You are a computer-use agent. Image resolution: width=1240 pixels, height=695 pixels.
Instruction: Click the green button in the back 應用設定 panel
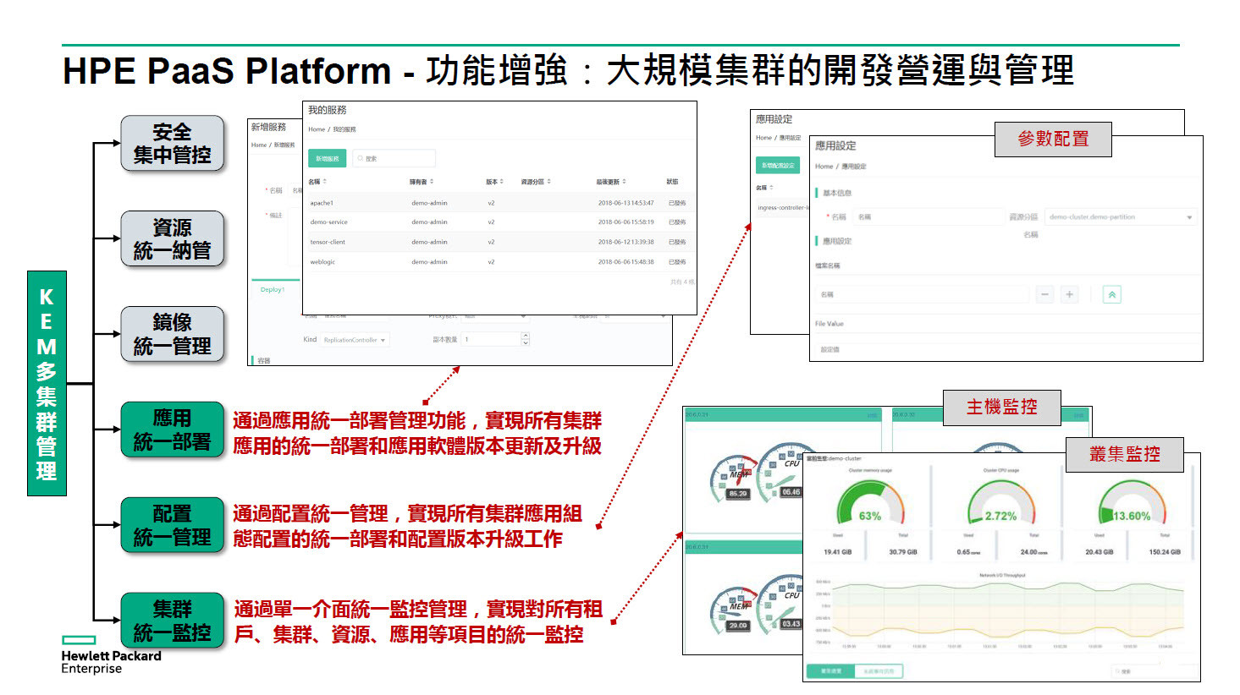coord(777,166)
